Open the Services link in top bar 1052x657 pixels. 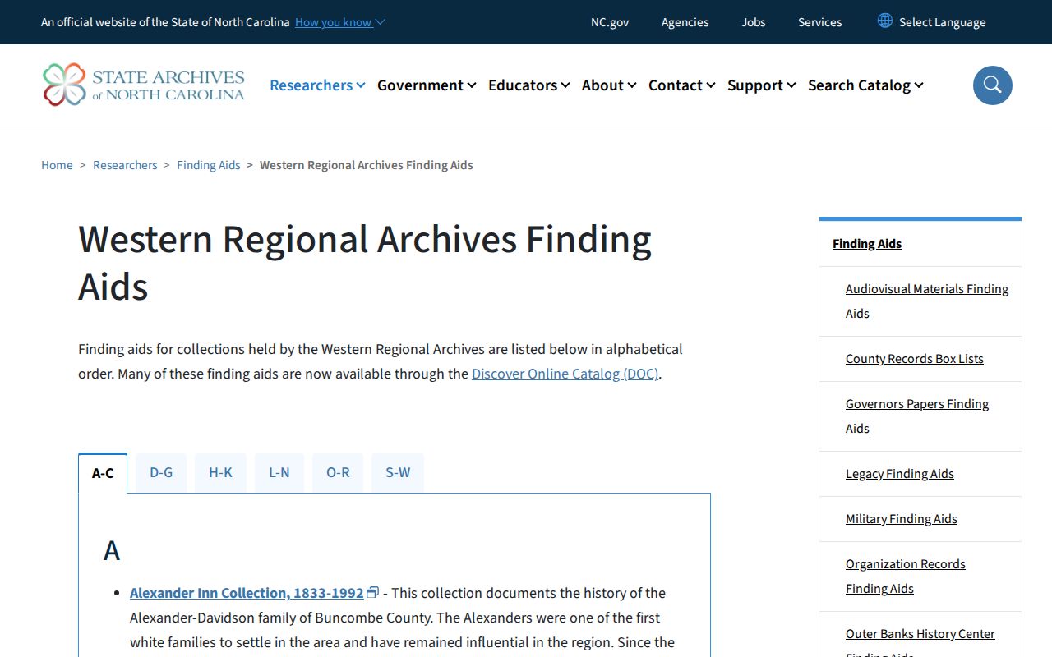coord(820,22)
